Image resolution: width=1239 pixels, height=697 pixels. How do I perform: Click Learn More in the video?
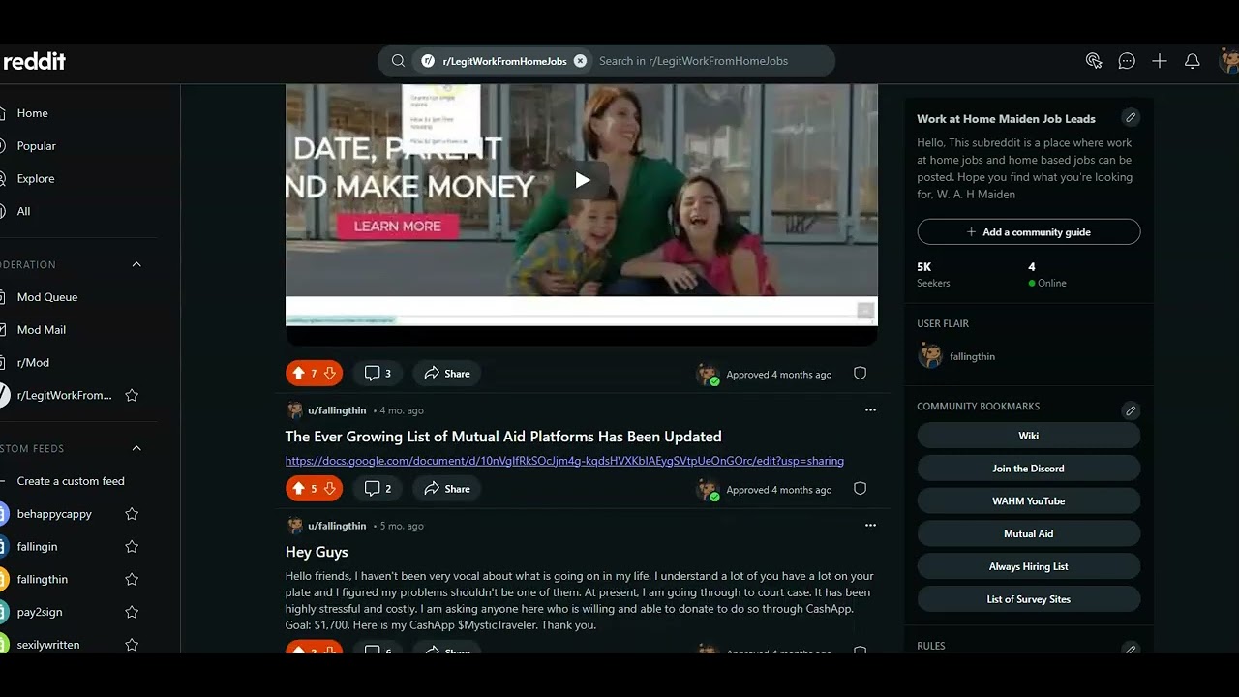coord(397,227)
